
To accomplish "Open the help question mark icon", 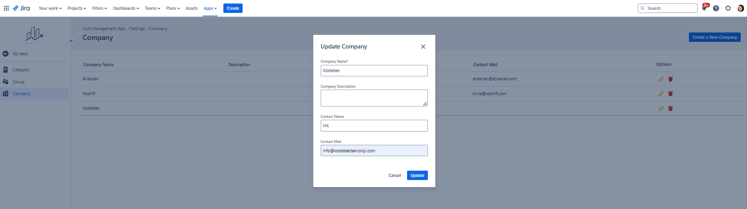I will pyautogui.click(x=716, y=8).
